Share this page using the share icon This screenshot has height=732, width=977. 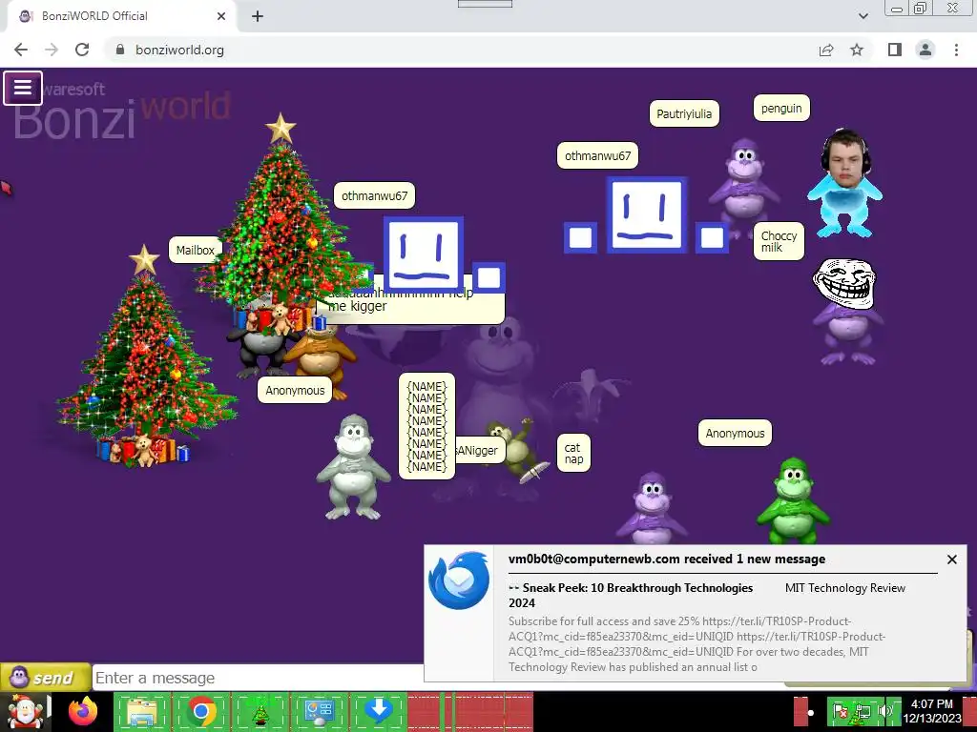(826, 50)
